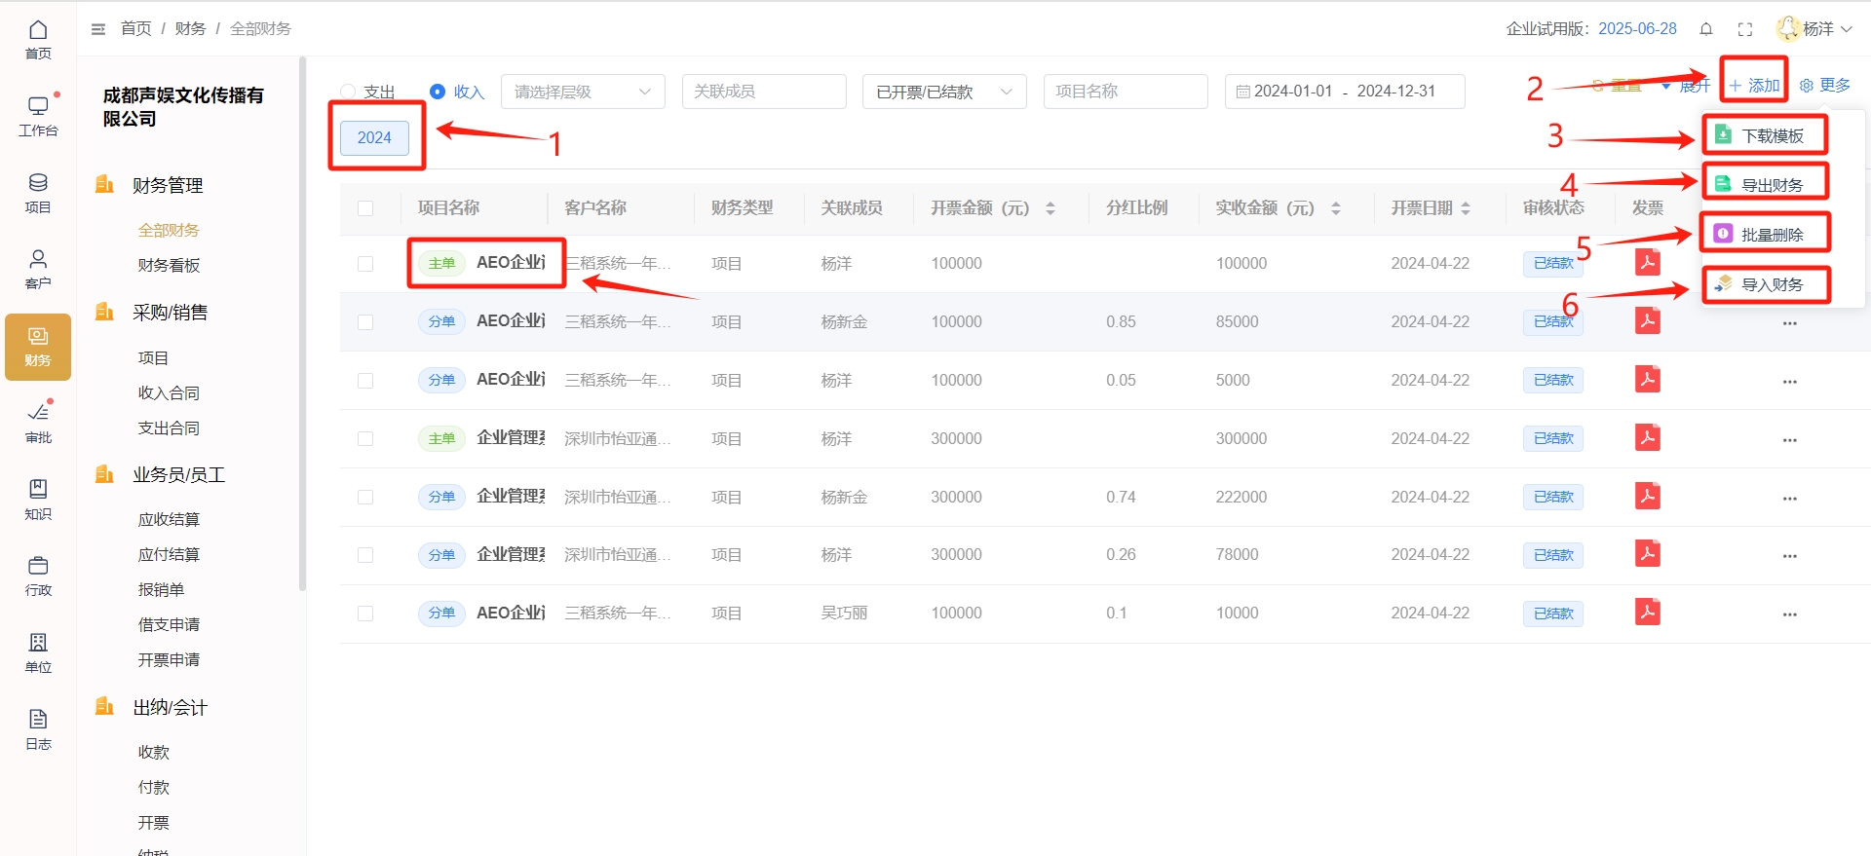Open PDF invoice for 主单 300000 row
The image size is (1871, 856).
(1648, 437)
